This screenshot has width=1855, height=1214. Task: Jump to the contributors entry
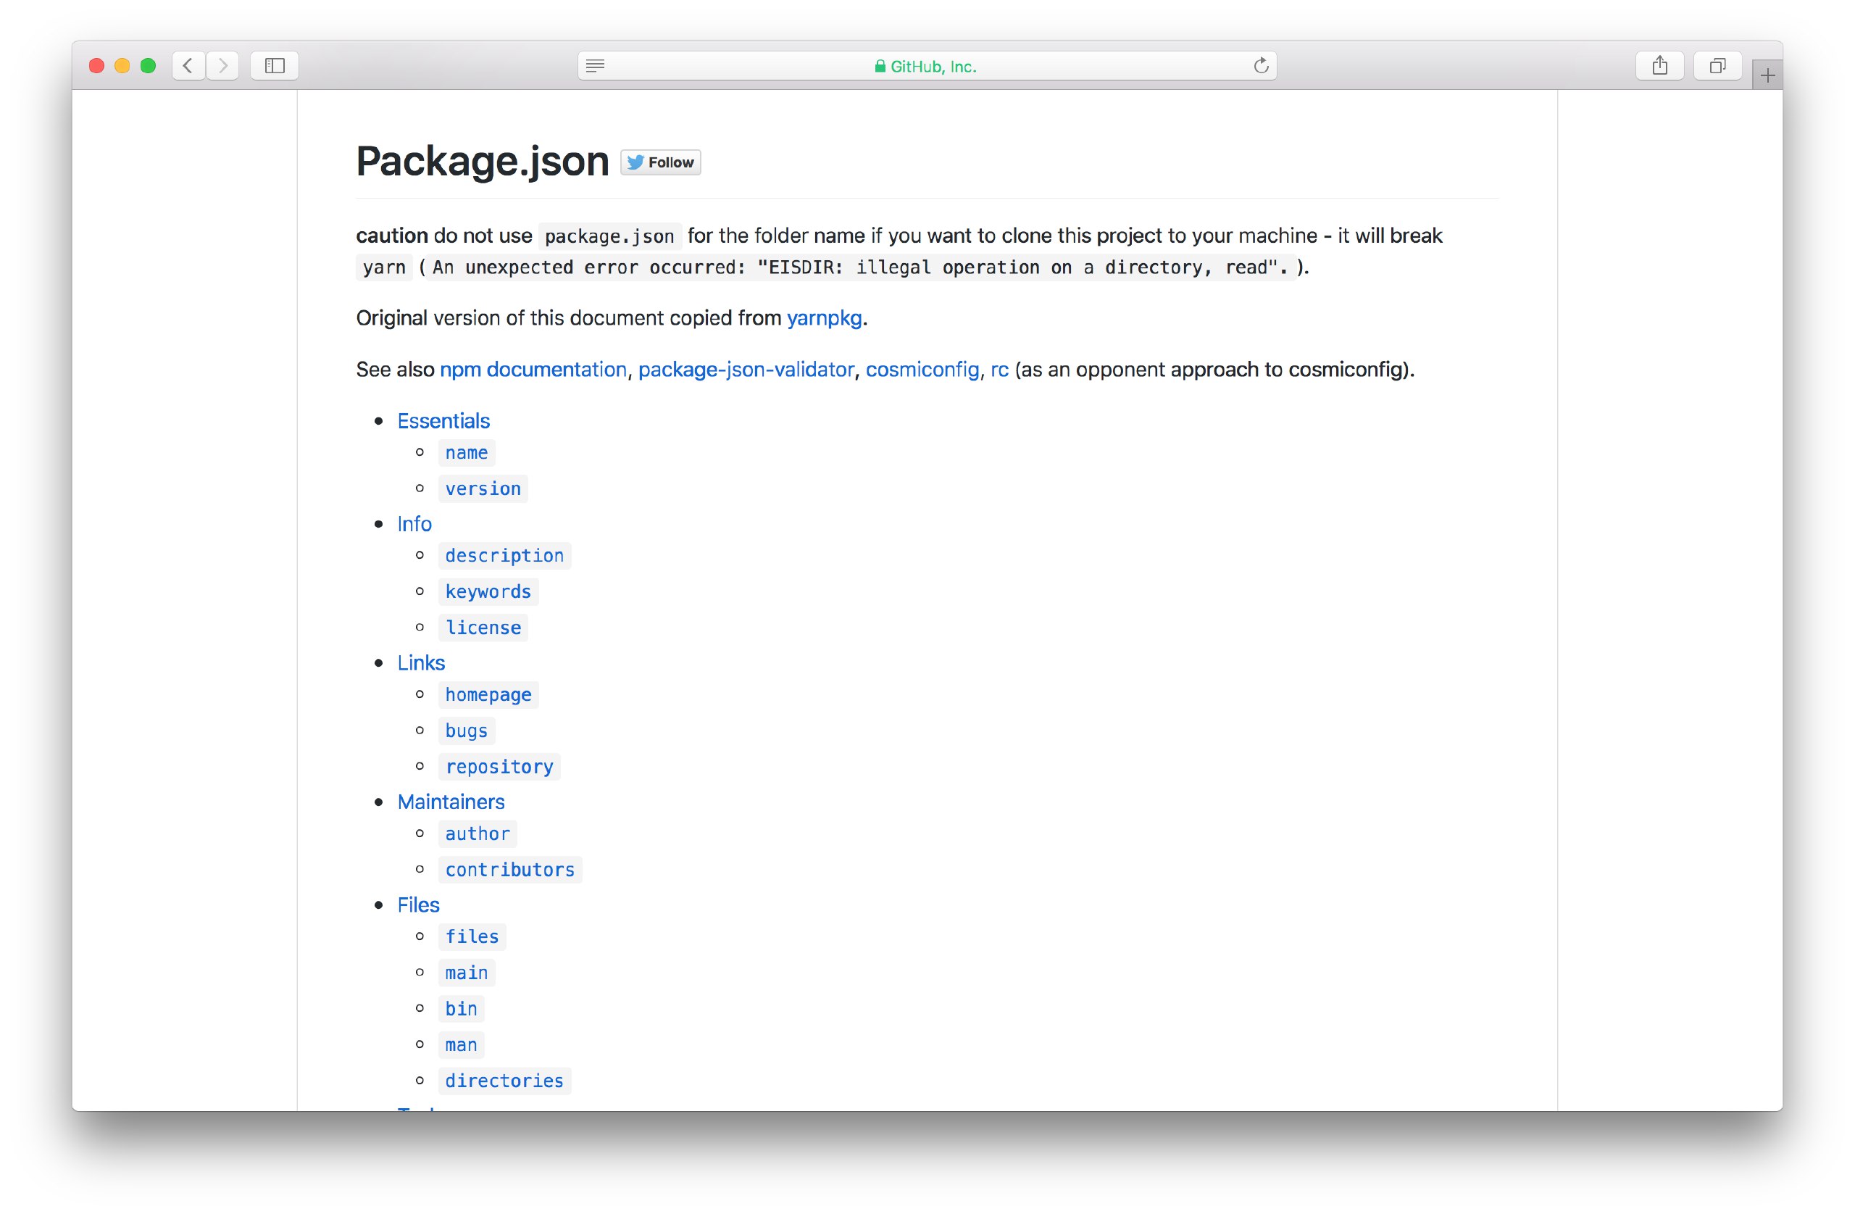(509, 870)
